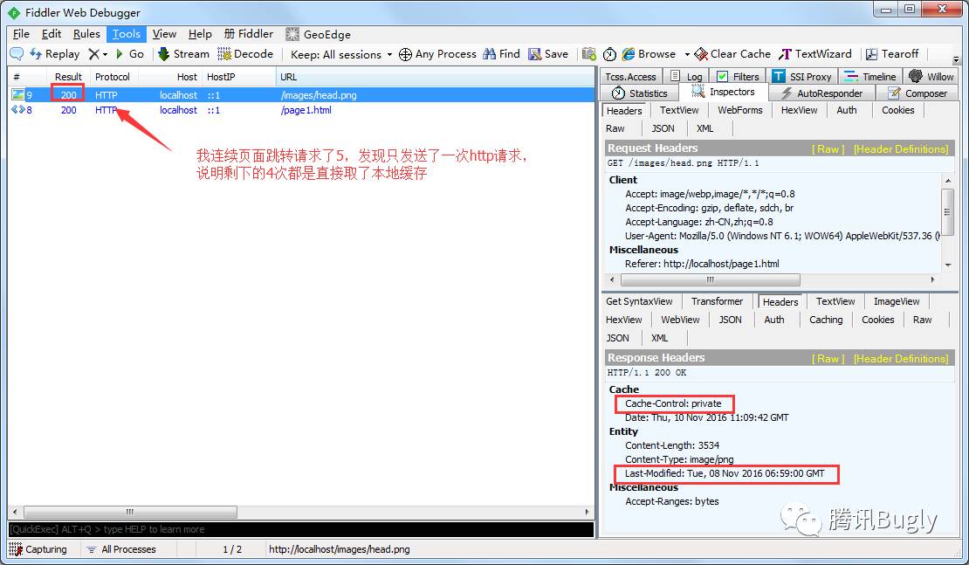Save sessions with Save button
Screen dimensions: 969x565
click(548, 54)
